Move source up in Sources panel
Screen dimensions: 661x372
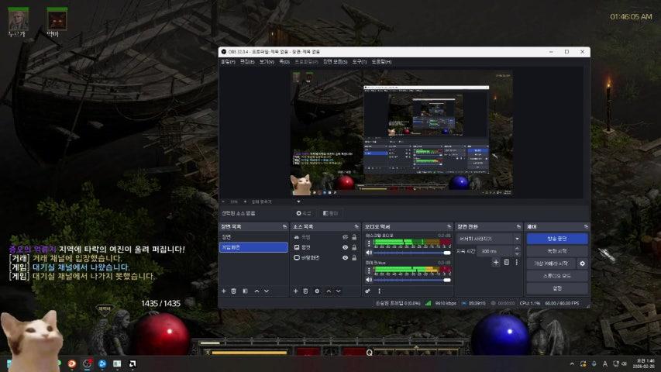pyautogui.click(x=329, y=291)
